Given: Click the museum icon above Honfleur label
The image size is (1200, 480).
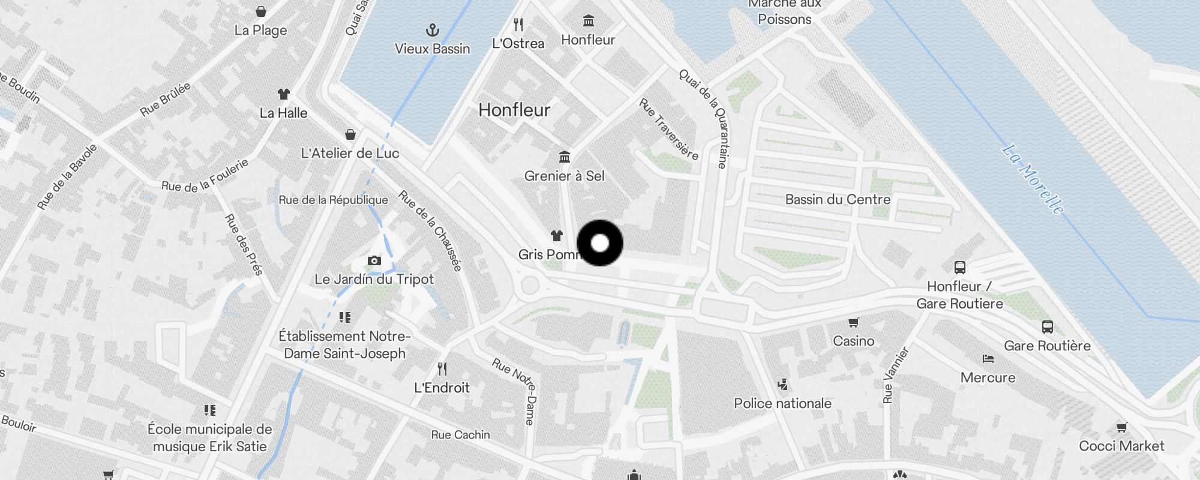Looking at the screenshot, I should click(x=589, y=21).
